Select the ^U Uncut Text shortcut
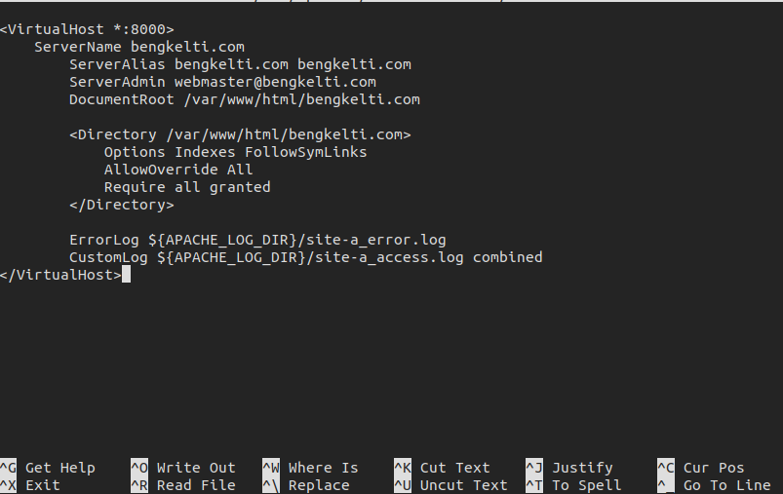783x494 pixels. click(x=450, y=485)
